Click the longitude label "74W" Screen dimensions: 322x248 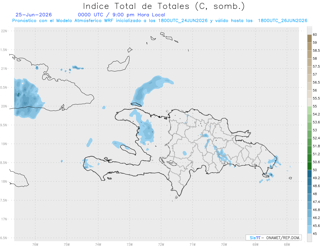pos(98,244)
